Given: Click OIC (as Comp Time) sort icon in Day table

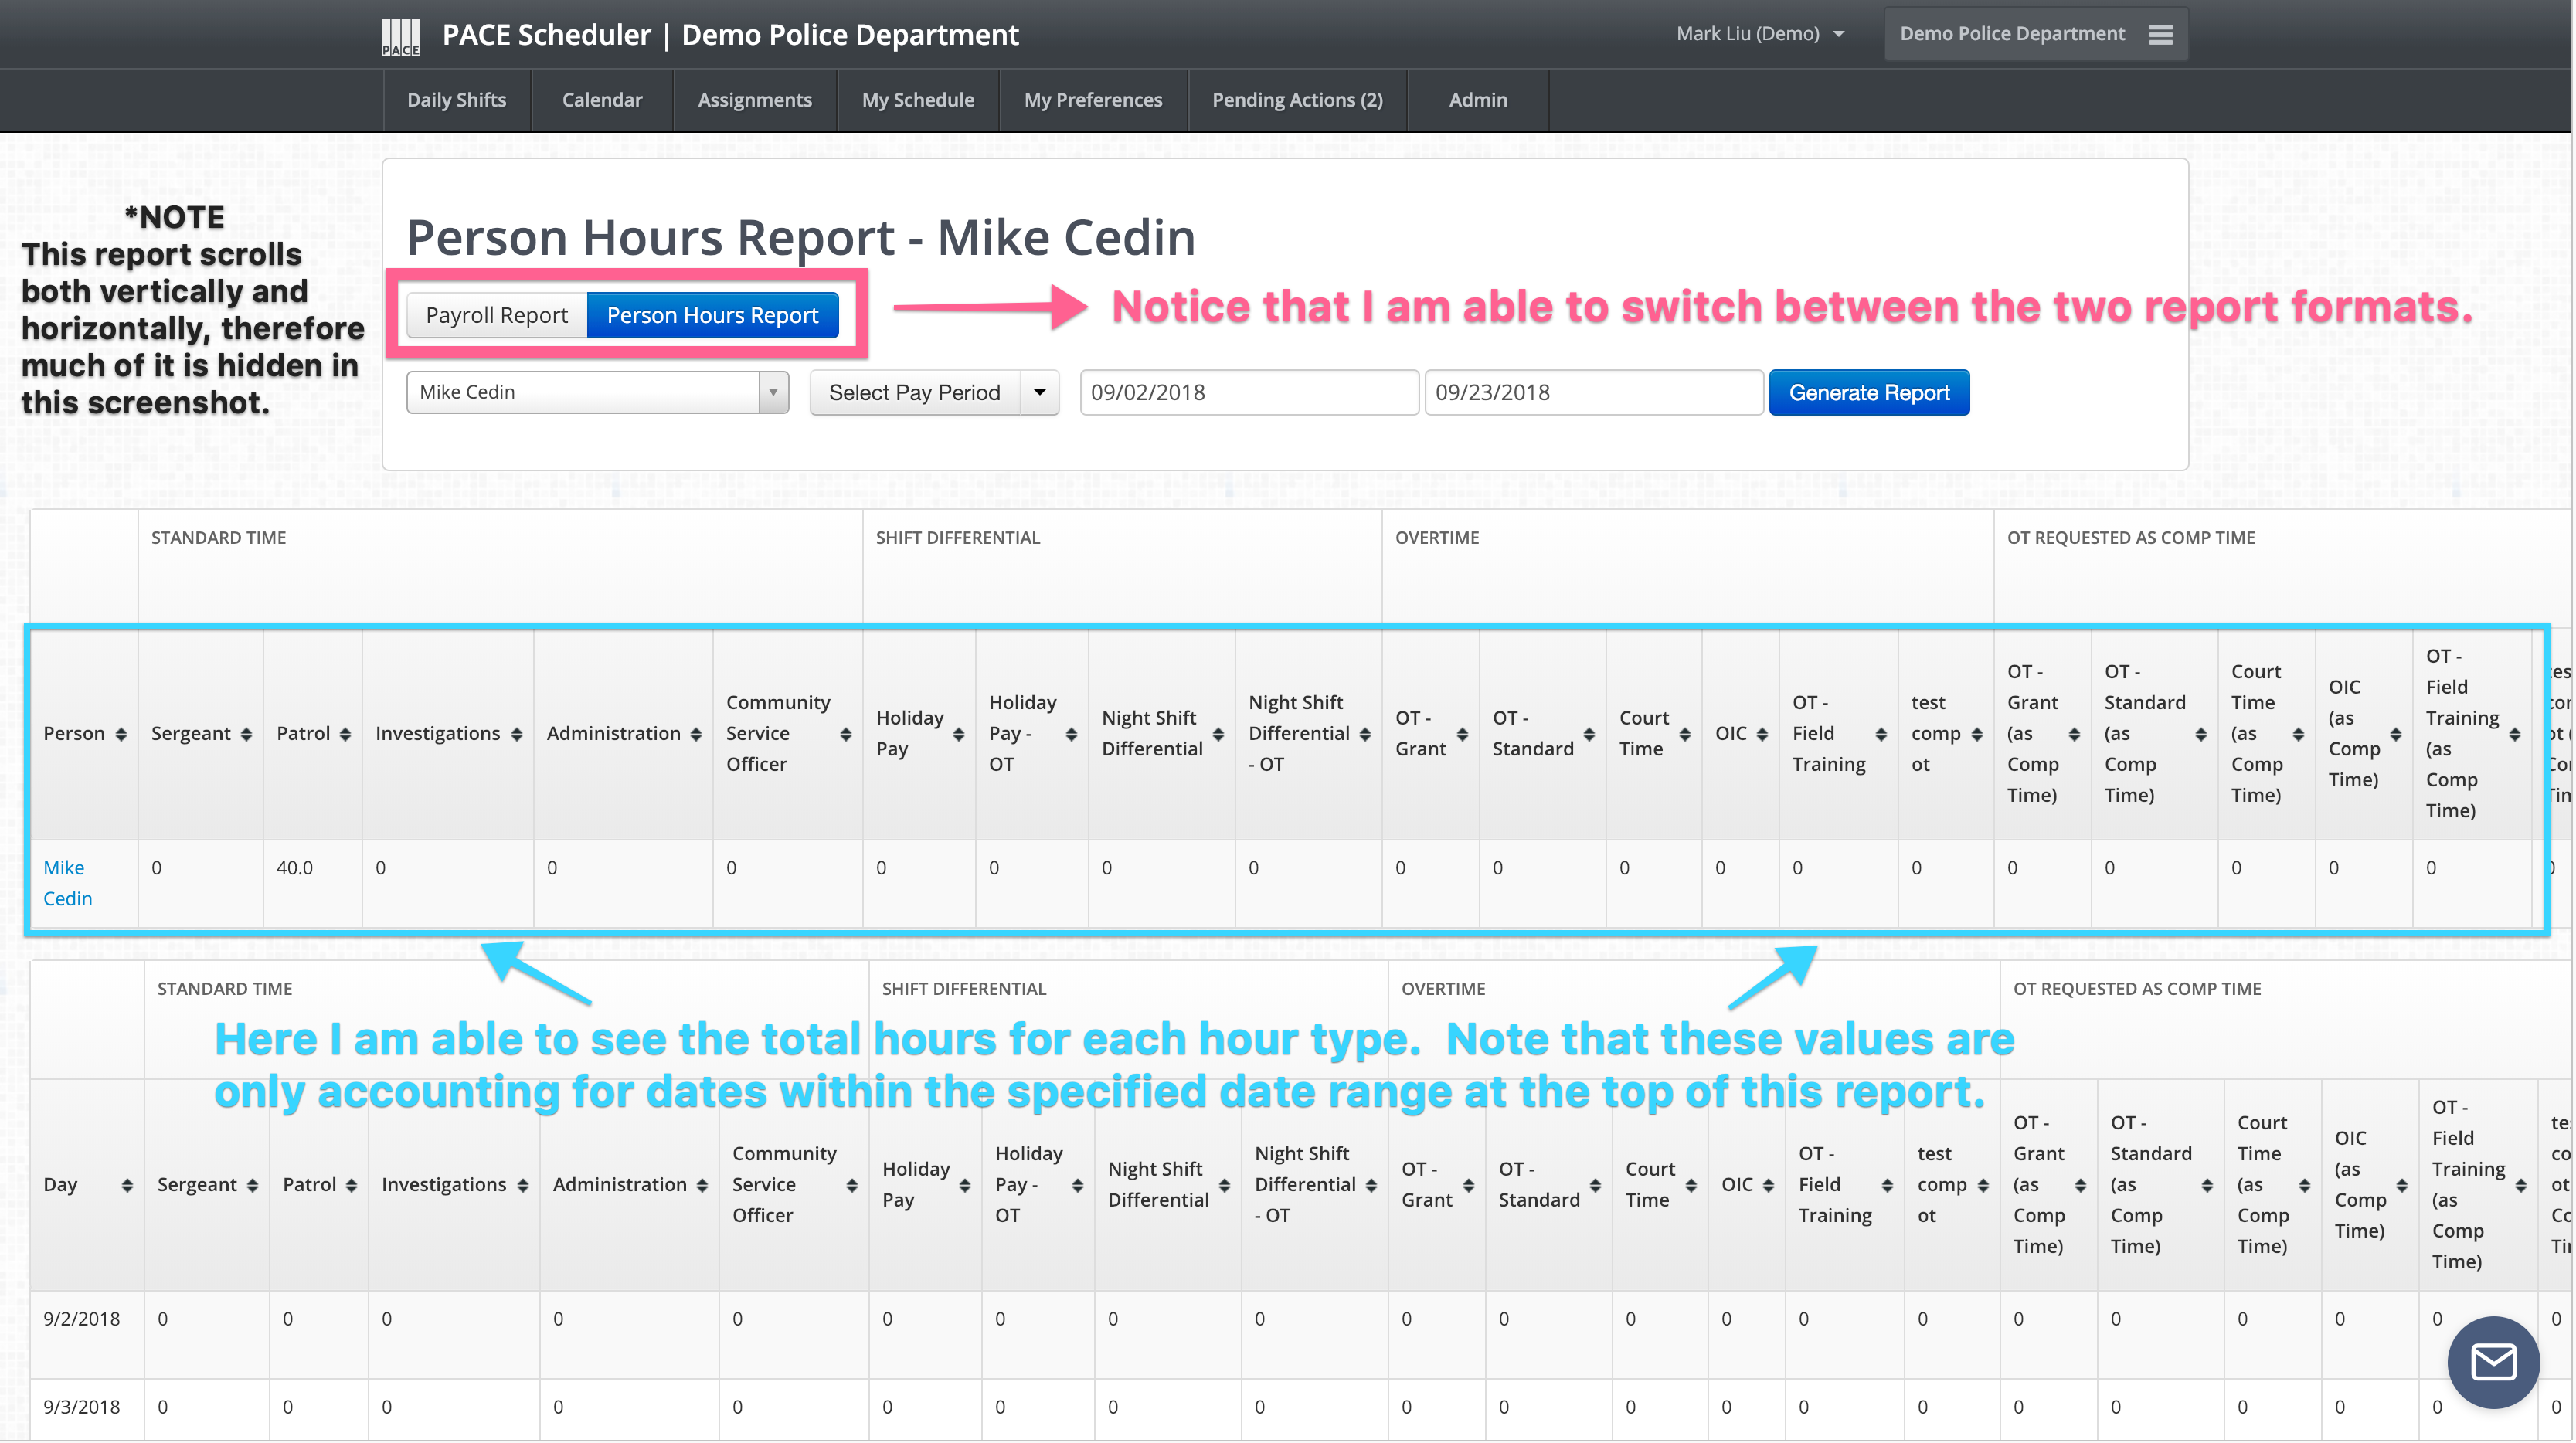Looking at the screenshot, I should 2401,1185.
